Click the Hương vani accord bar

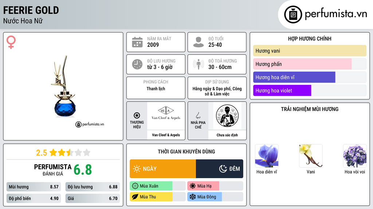click(310, 51)
